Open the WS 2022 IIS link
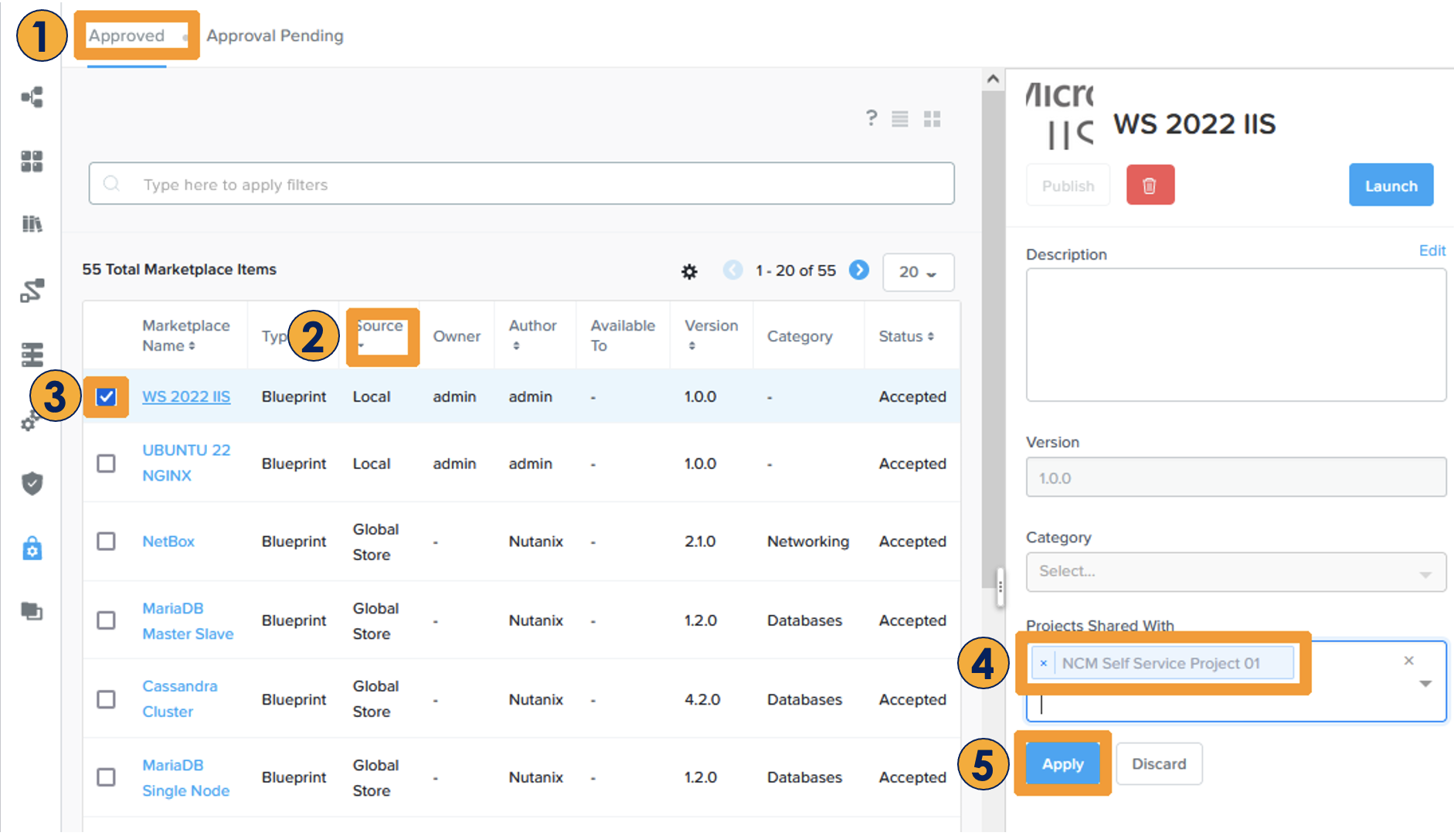 pyautogui.click(x=186, y=397)
